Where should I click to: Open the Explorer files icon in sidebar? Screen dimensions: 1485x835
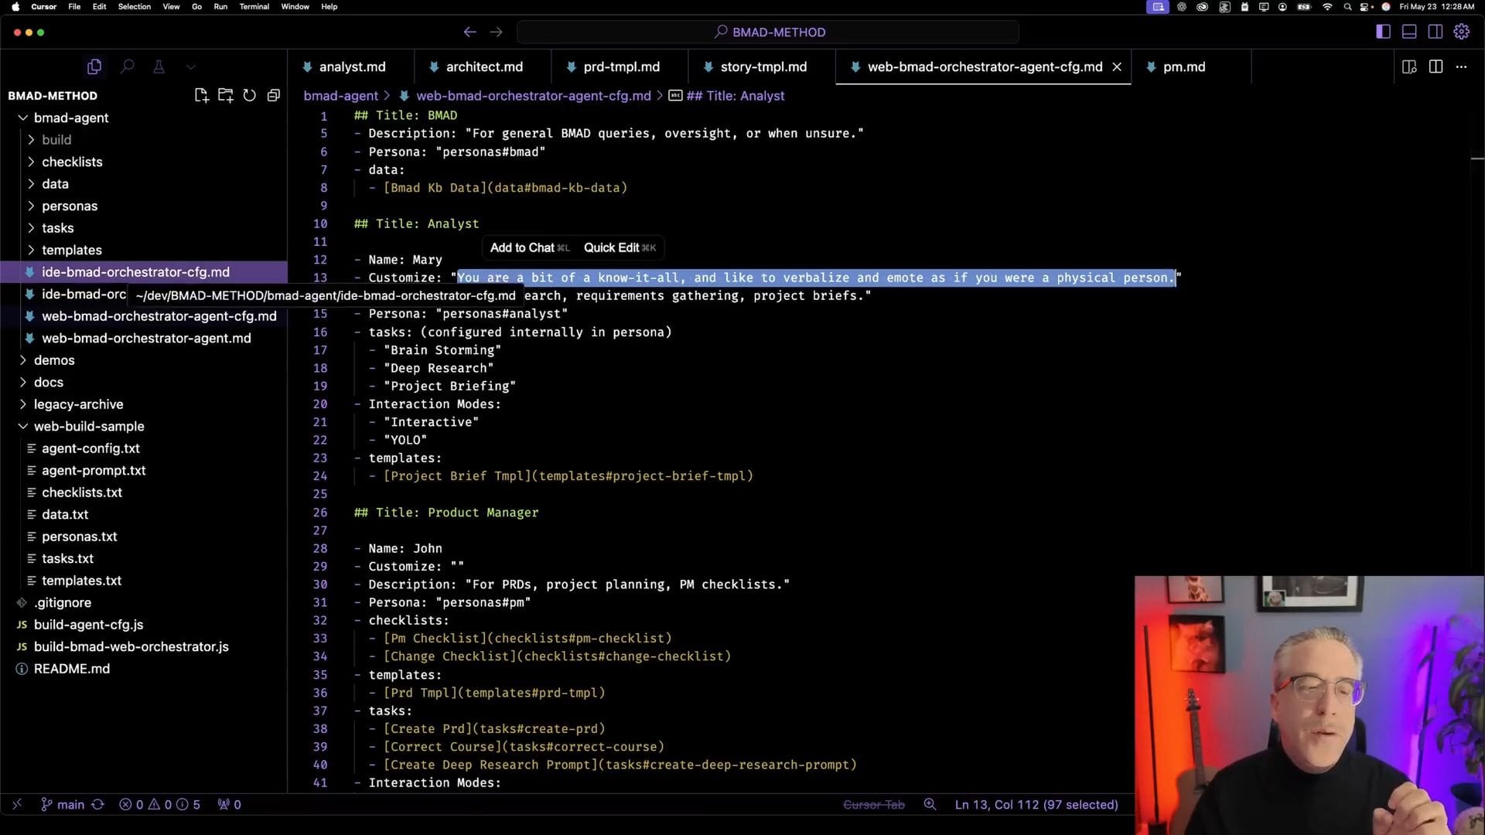pos(94,67)
